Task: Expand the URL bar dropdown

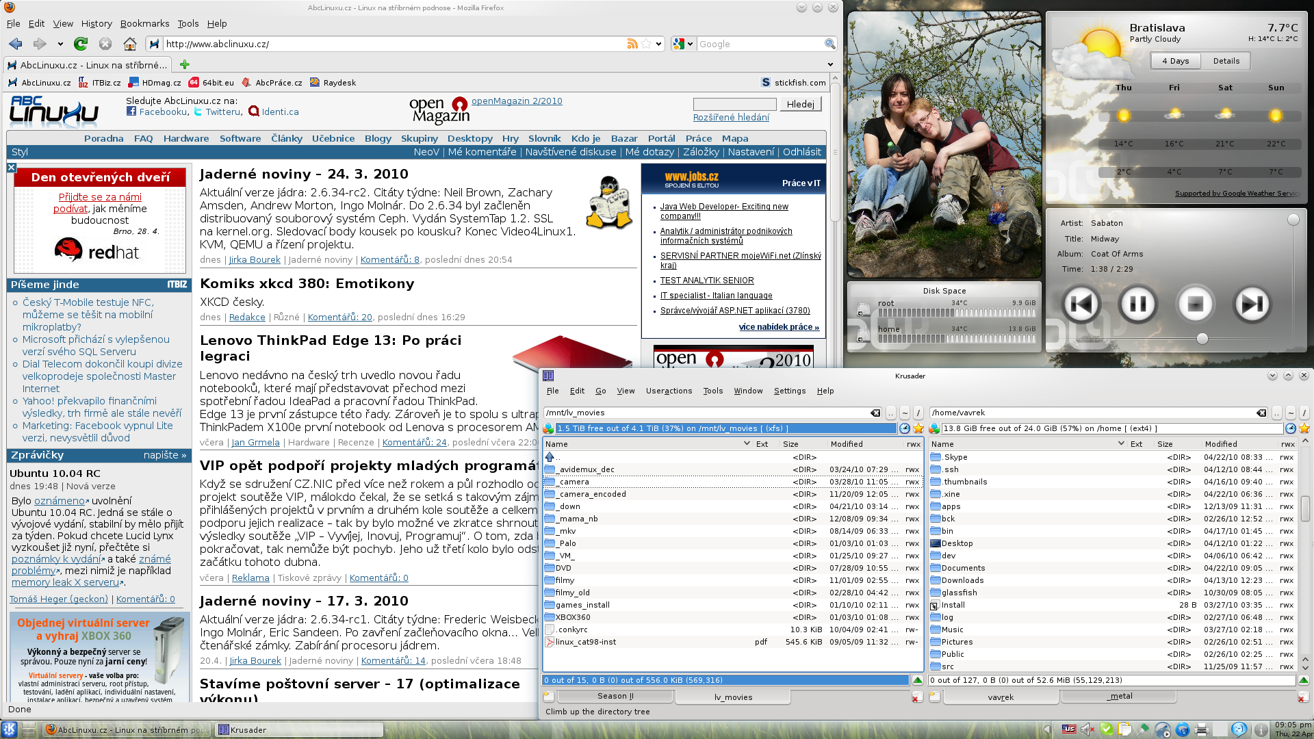Action: point(658,44)
